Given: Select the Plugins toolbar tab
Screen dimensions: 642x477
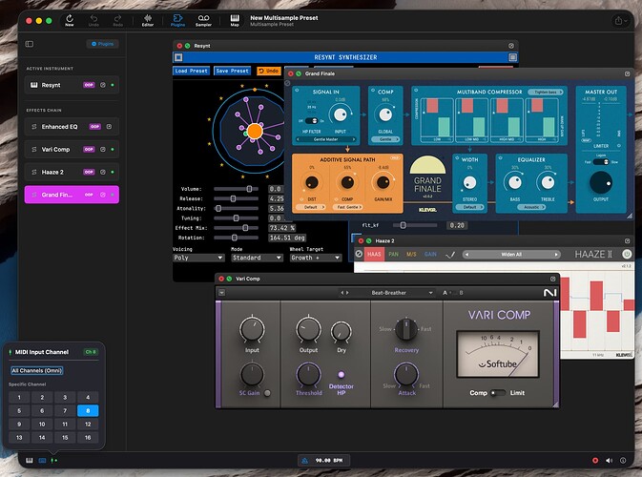Looking at the screenshot, I should click(x=177, y=20).
